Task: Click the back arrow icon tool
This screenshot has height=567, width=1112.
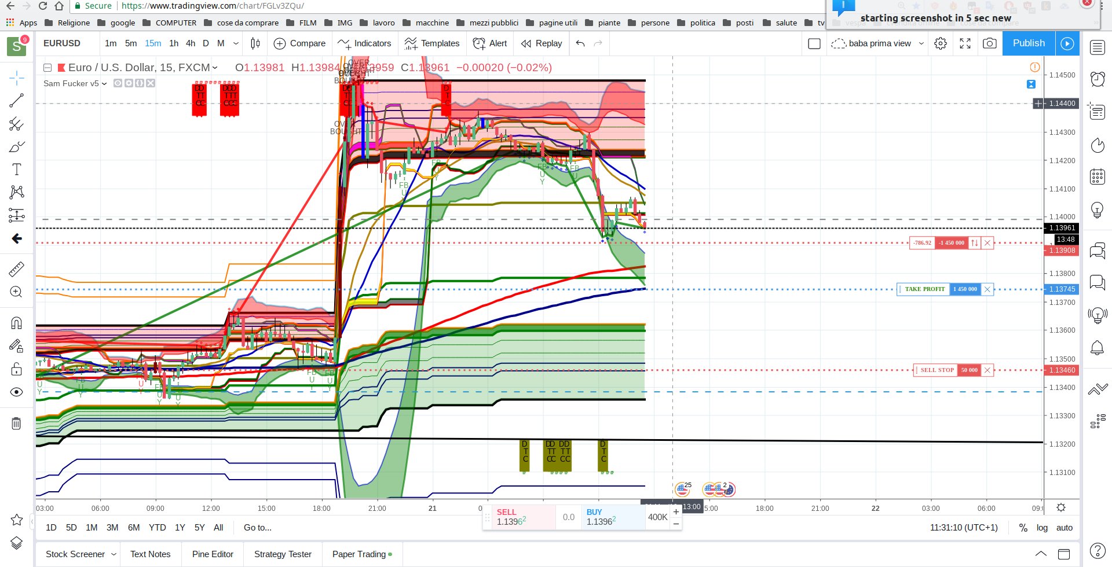Action: click(x=16, y=238)
